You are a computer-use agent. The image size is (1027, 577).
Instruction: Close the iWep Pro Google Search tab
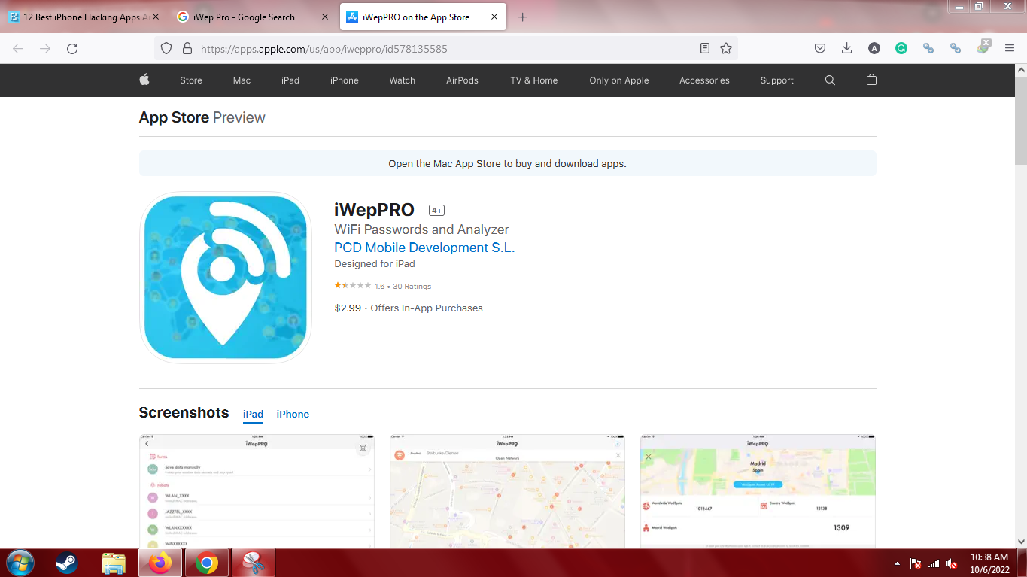pyautogui.click(x=325, y=17)
